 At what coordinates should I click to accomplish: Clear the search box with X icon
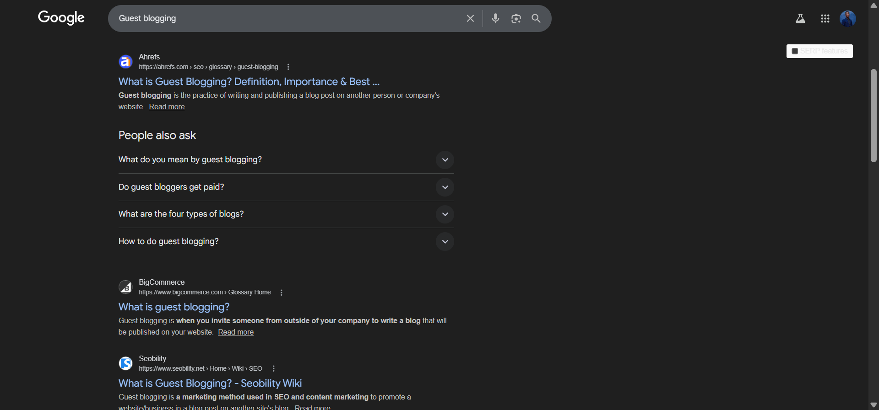tap(470, 18)
